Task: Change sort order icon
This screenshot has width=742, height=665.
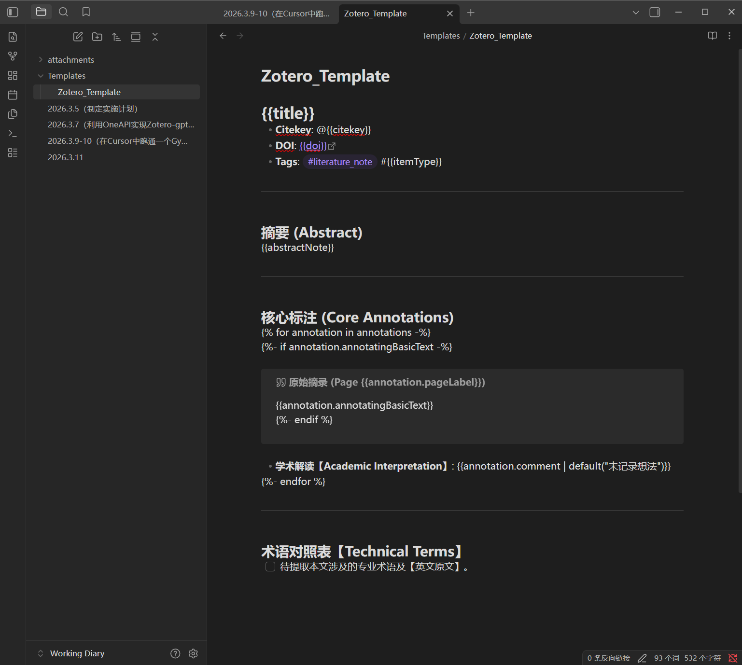Action: point(116,37)
